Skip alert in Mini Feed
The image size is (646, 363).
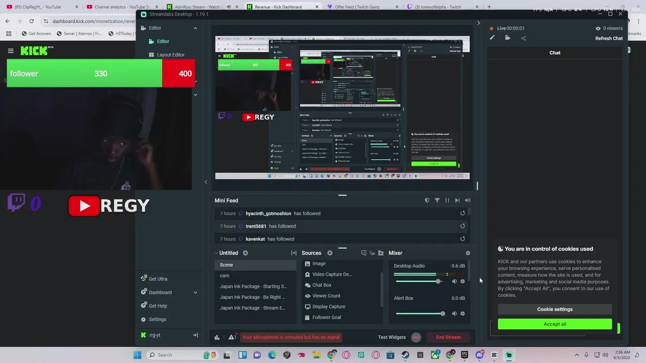pos(457,200)
